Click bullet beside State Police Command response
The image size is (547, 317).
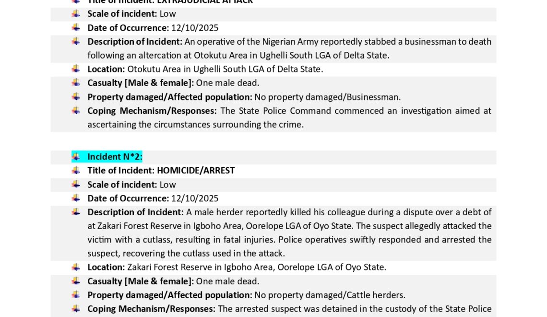click(76, 110)
